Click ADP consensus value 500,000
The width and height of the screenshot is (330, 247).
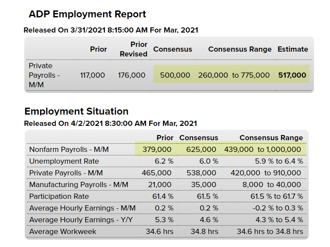pos(175,75)
